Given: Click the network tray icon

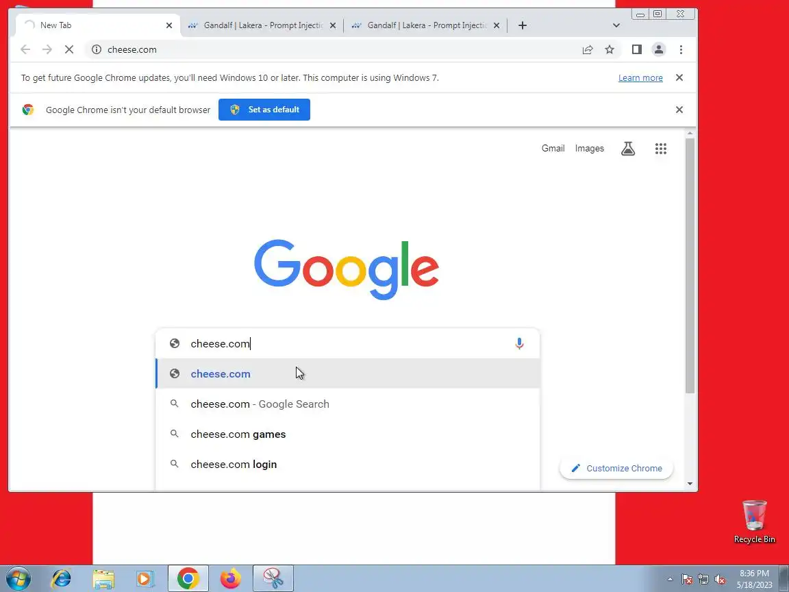Looking at the screenshot, I should 703,580.
